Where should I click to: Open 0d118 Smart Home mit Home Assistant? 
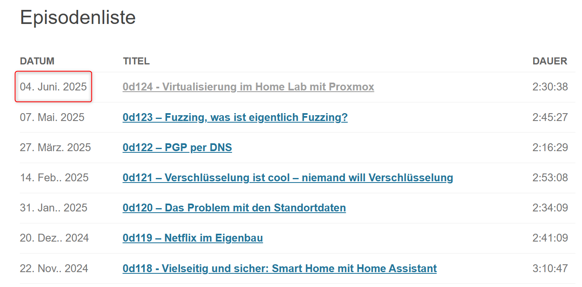(x=280, y=269)
